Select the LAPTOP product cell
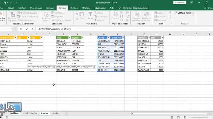Viewport: 213px width, 119px height. coord(144,44)
